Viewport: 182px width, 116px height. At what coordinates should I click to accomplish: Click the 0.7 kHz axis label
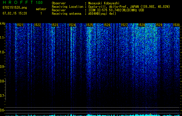click(x=2, y=96)
